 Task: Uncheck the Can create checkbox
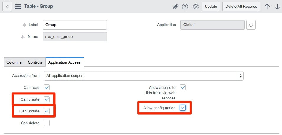[x=47, y=99]
